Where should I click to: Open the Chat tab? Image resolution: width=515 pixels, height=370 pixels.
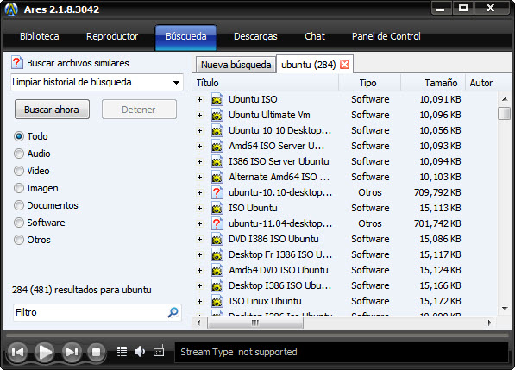(x=315, y=36)
